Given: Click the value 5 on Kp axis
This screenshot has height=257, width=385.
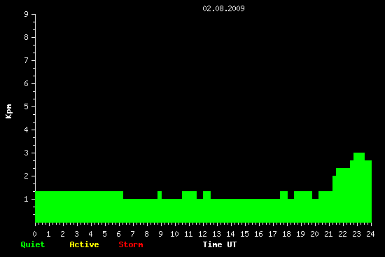Looking at the screenshot, I should (x=27, y=106).
